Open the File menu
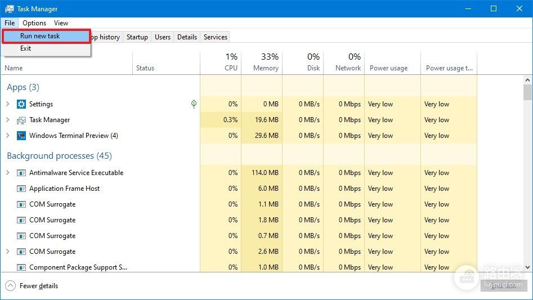Viewport: 533px width, 300px height. click(10, 23)
